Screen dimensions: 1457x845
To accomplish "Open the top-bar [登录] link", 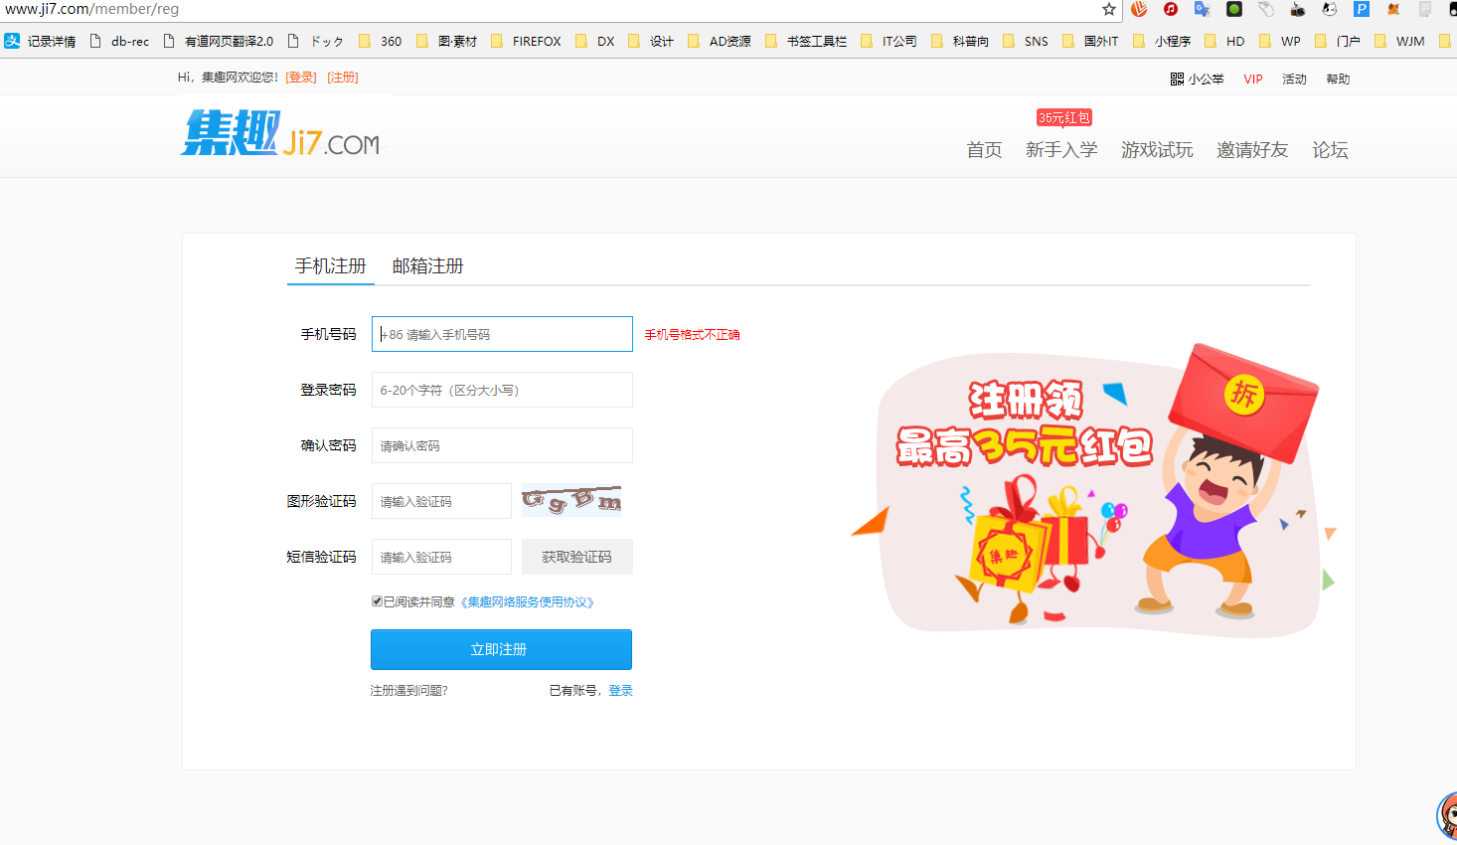I will click(301, 78).
